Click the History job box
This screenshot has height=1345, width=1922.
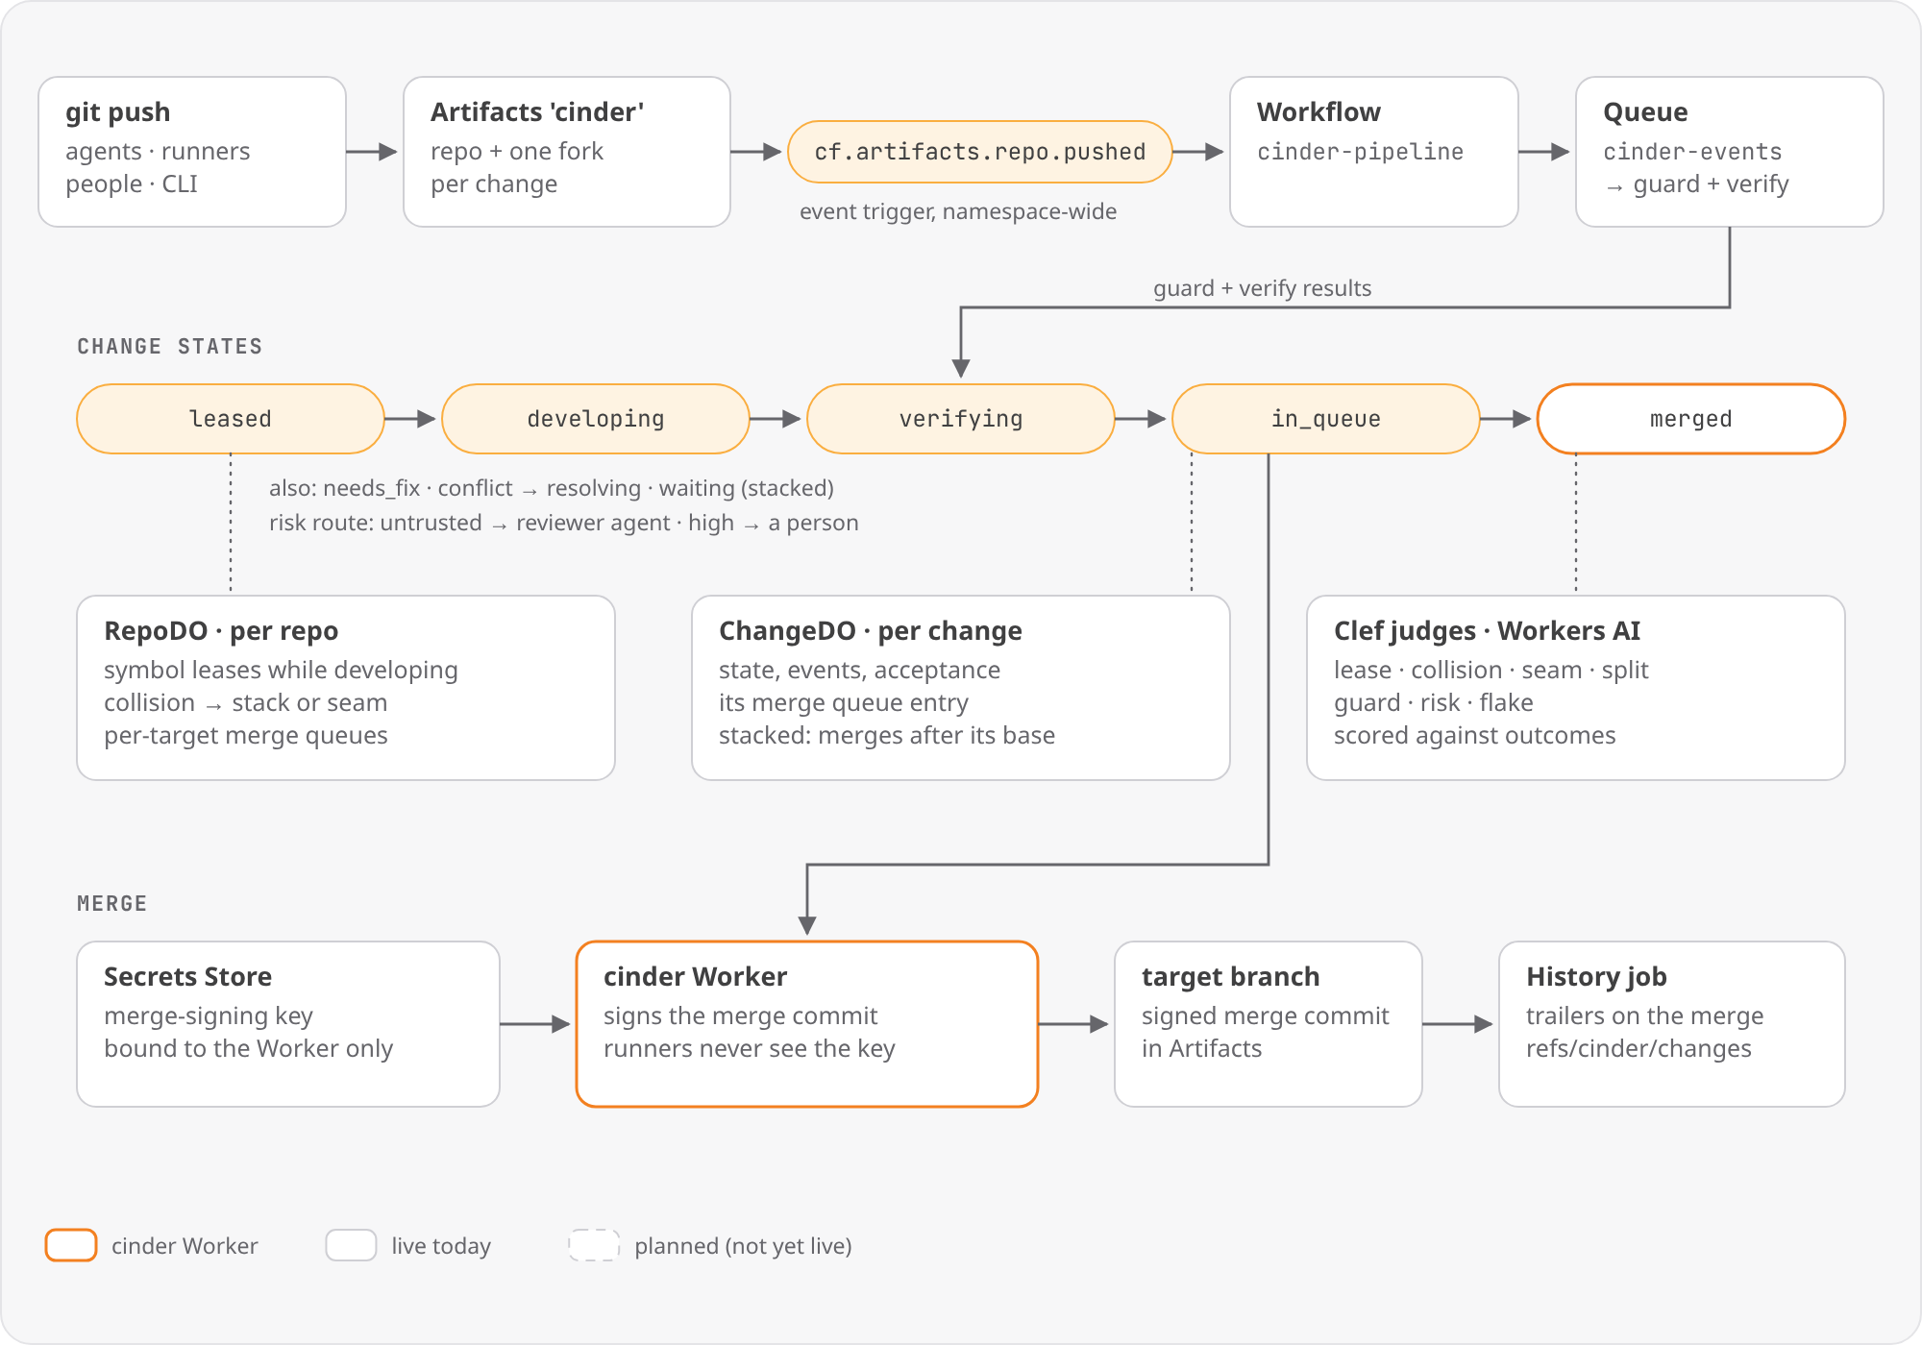(1672, 1024)
